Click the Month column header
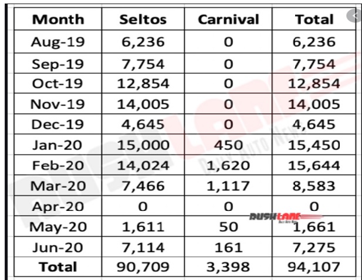 pyautogui.click(x=58, y=19)
